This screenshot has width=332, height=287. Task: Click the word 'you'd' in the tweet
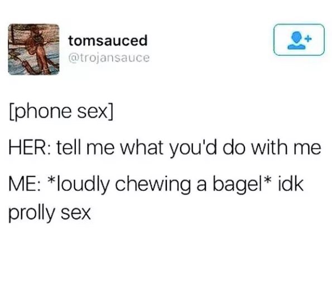click(x=193, y=148)
